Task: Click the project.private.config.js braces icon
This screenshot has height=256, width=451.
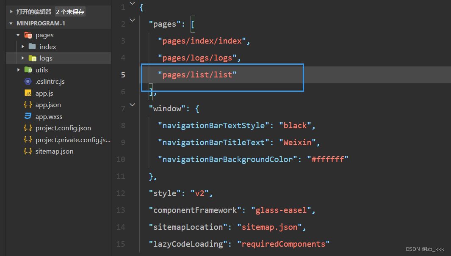Action: 28,140
